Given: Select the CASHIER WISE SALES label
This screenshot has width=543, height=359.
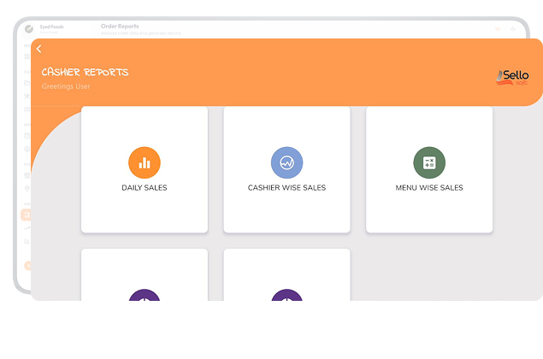Looking at the screenshot, I should pos(286,188).
